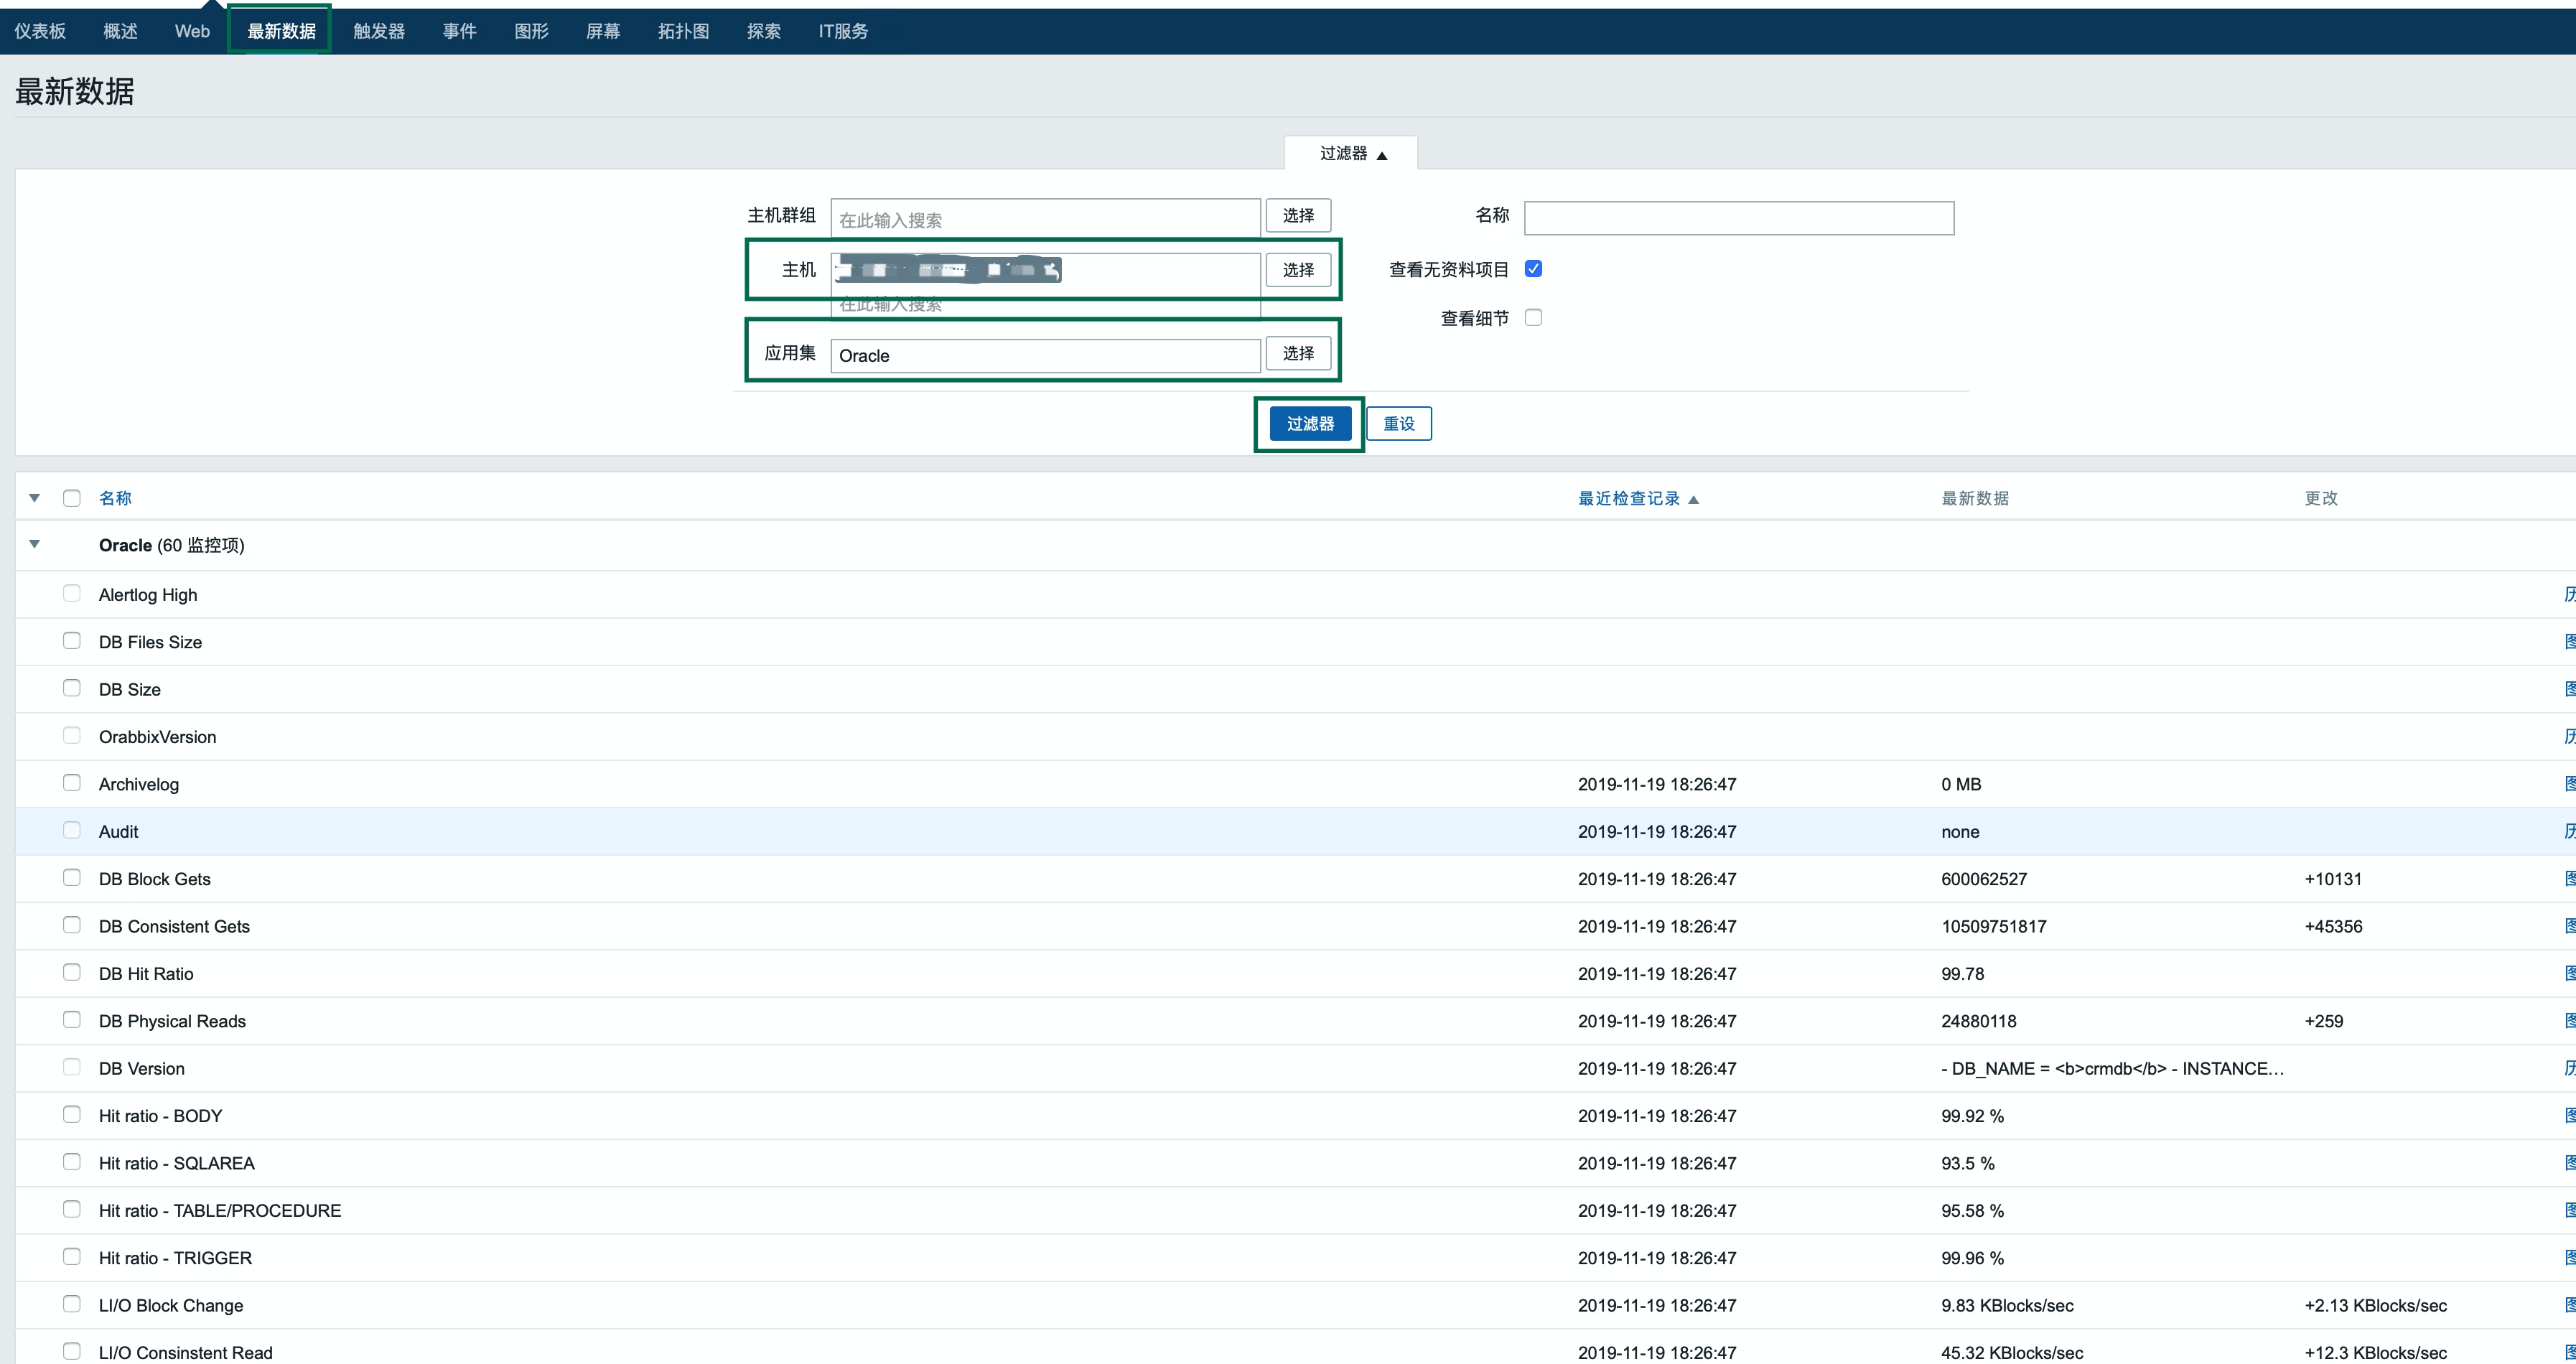Sort the table by 名称 column
The width and height of the screenshot is (2576, 1364).
click(115, 497)
